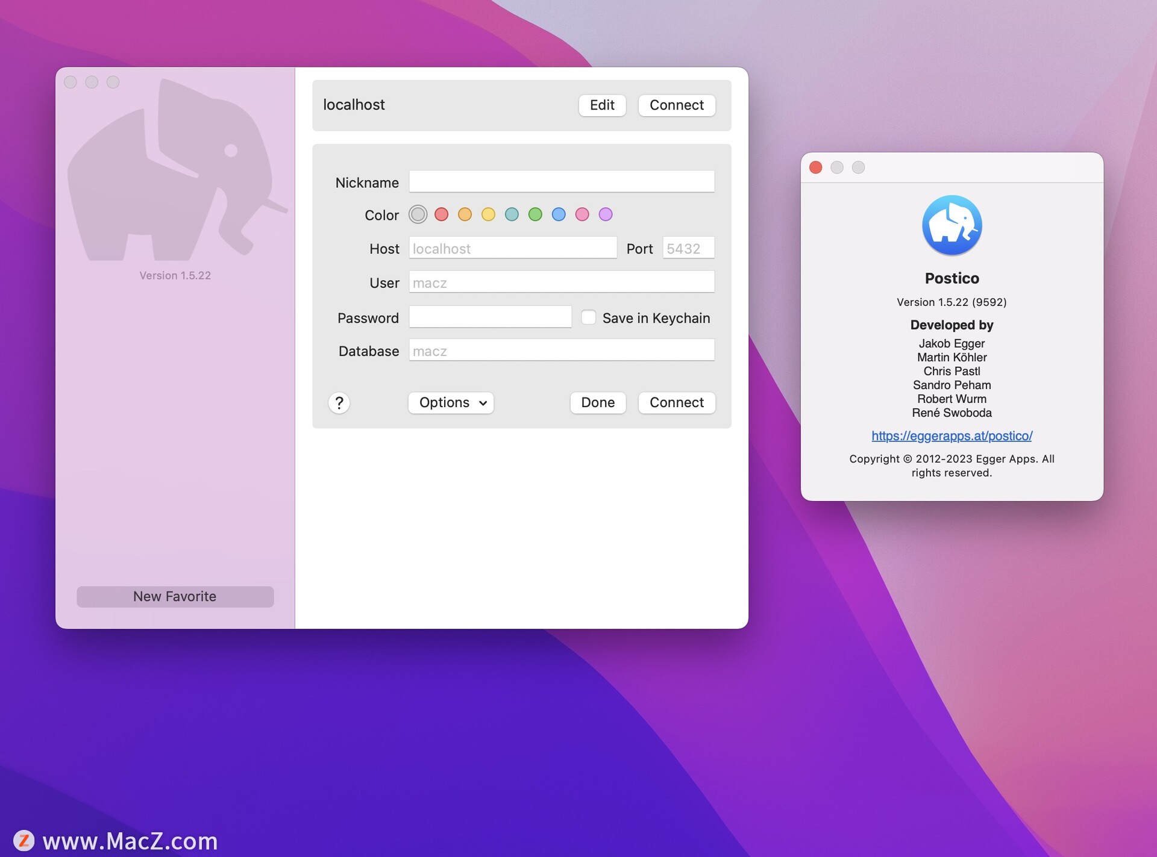Click the localhost favorite title
The height and width of the screenshot is (857, 1157).
click(x=354, y=105)
